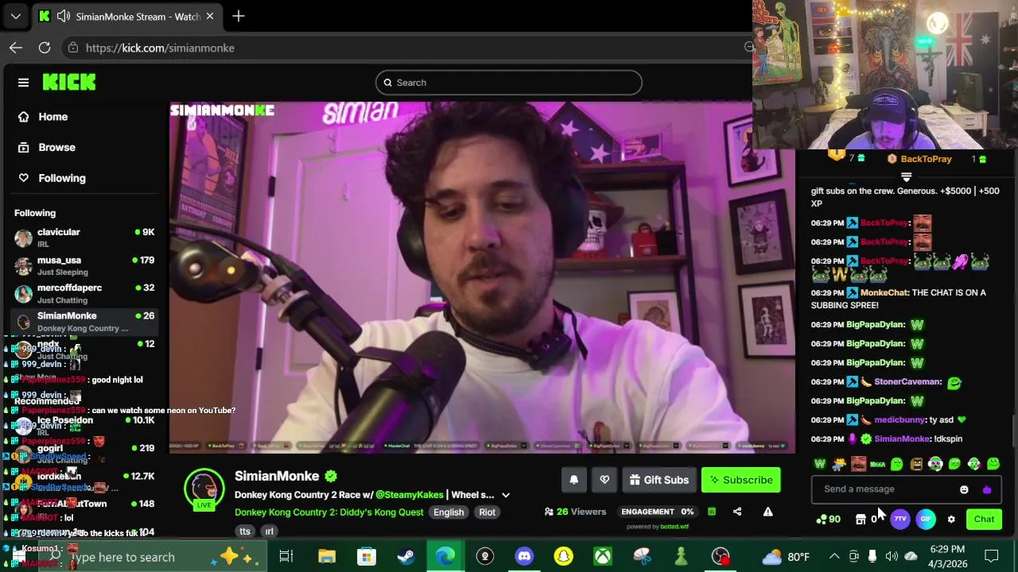This screenshot has height=572, width=1018.
Task: Go to Home in the sidebar
Action: [x=44, y=117]
